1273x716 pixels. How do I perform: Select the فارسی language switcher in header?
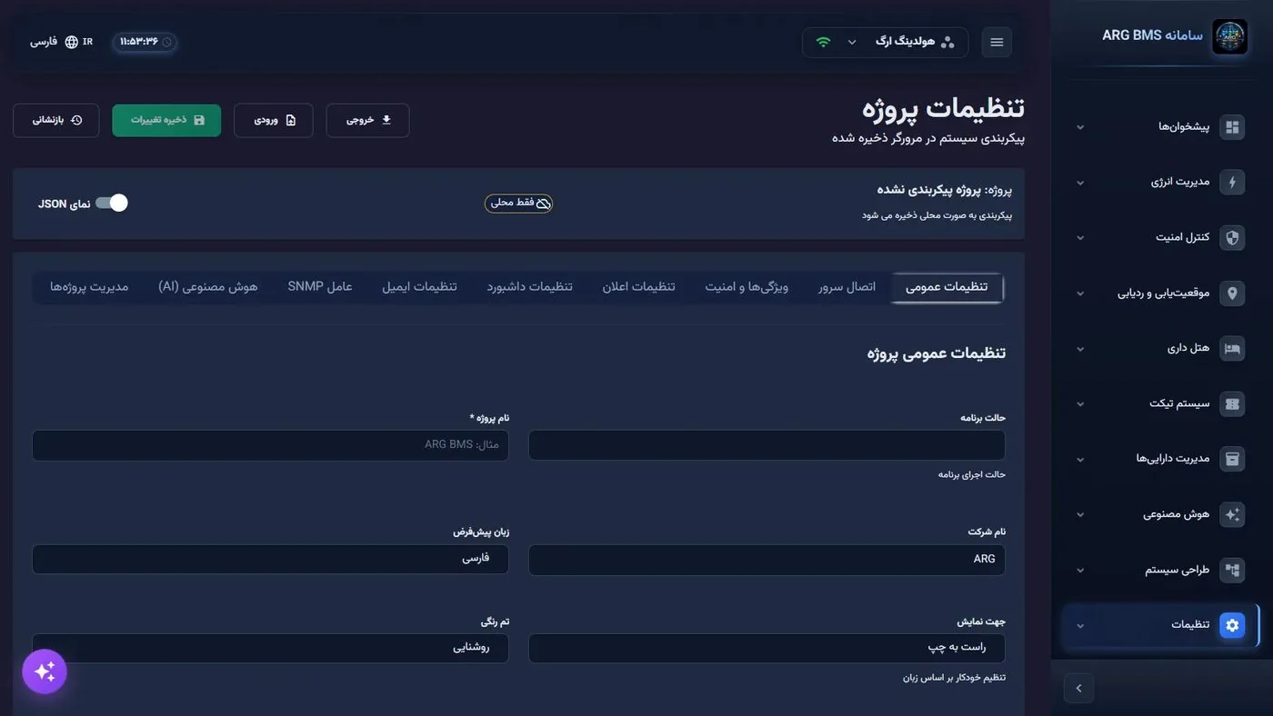pyautogui.click(x=61, y=42)
